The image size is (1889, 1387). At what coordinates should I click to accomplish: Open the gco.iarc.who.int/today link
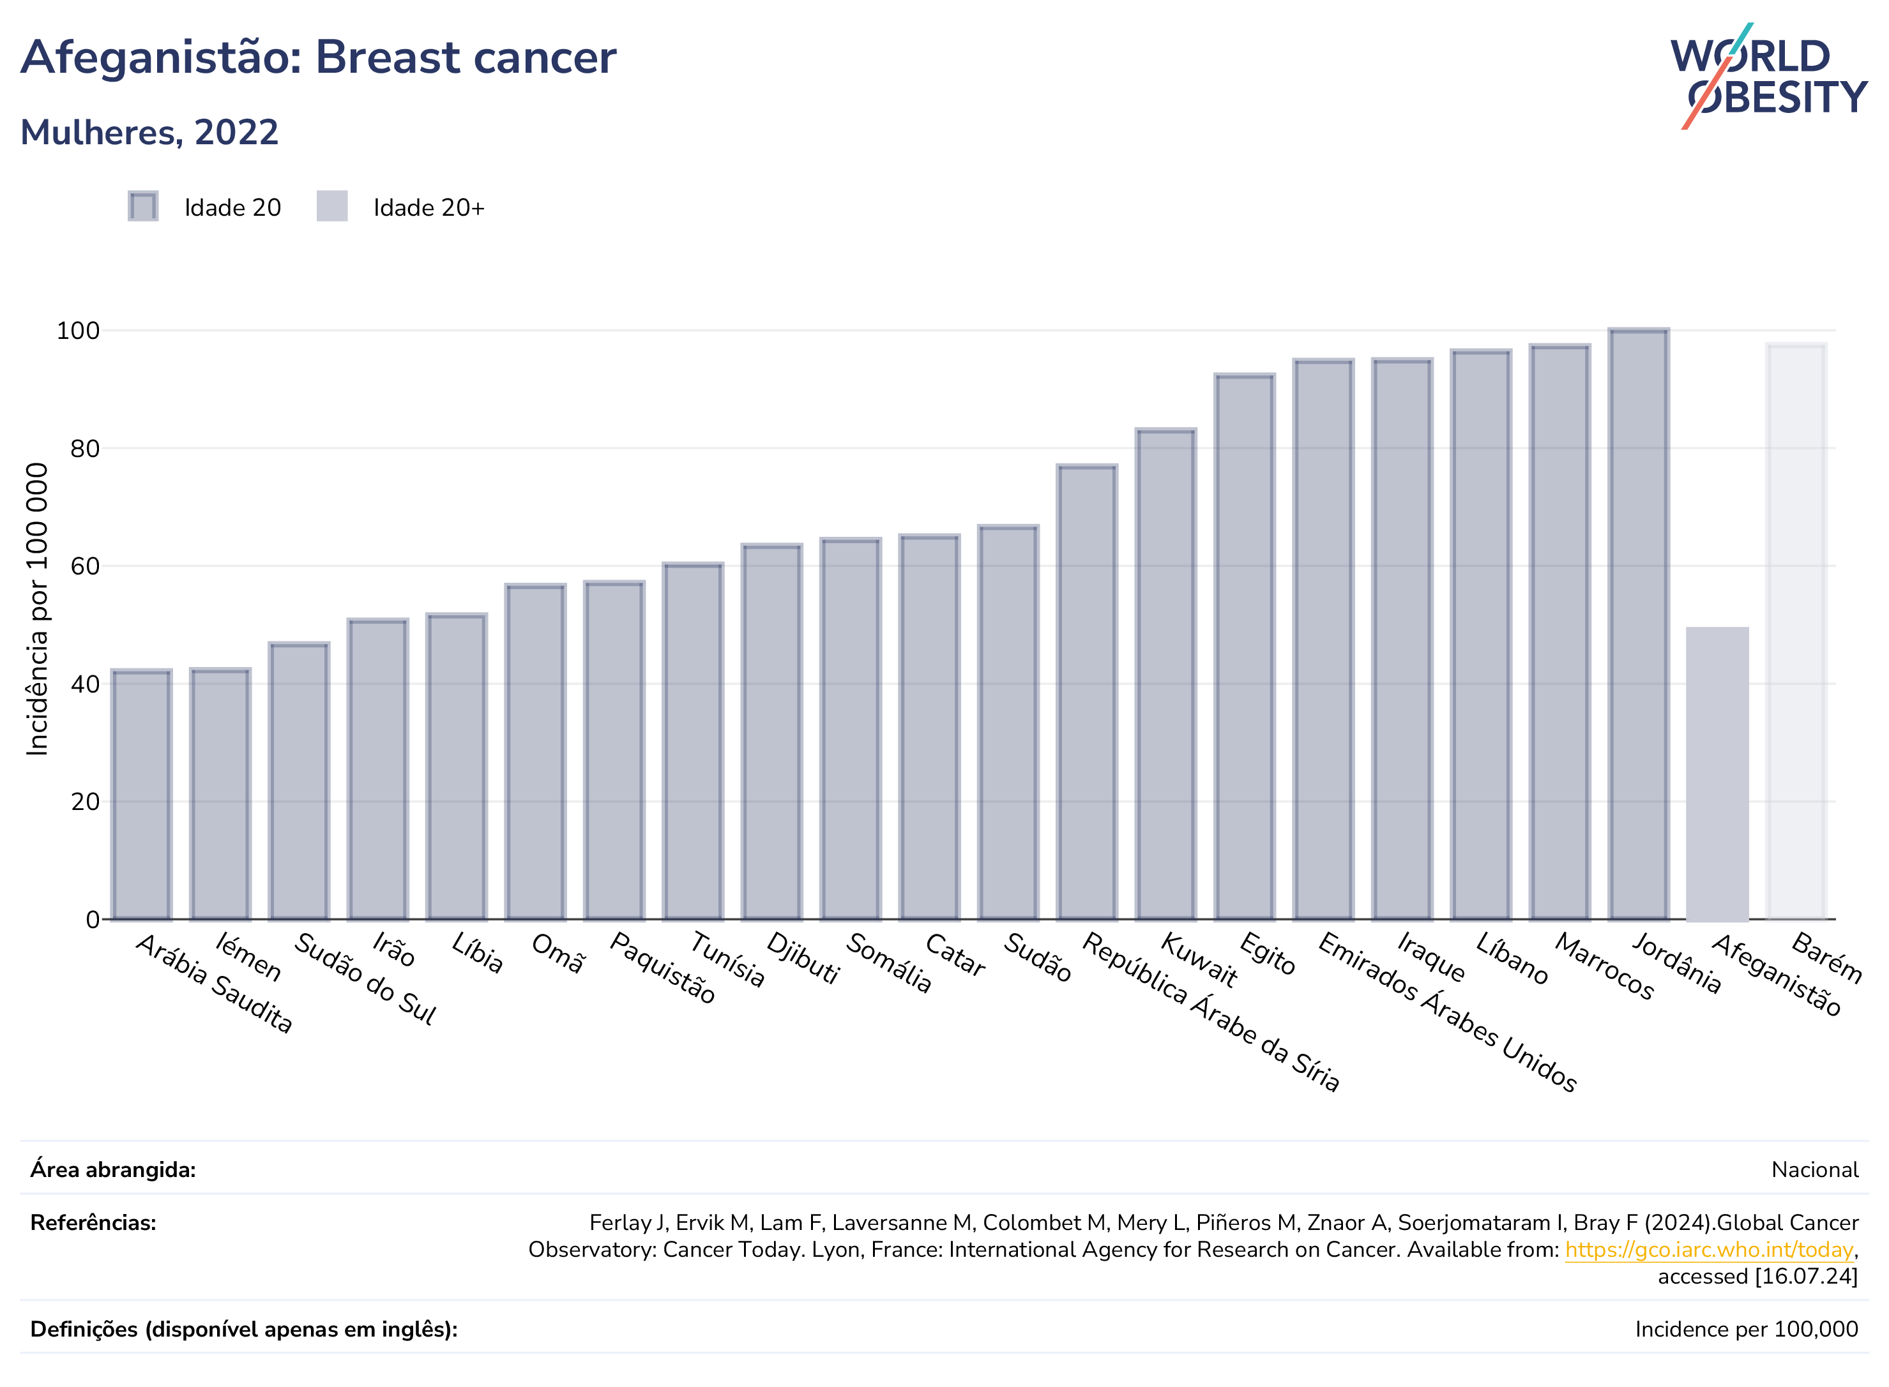click(x=1708, y=1249)
